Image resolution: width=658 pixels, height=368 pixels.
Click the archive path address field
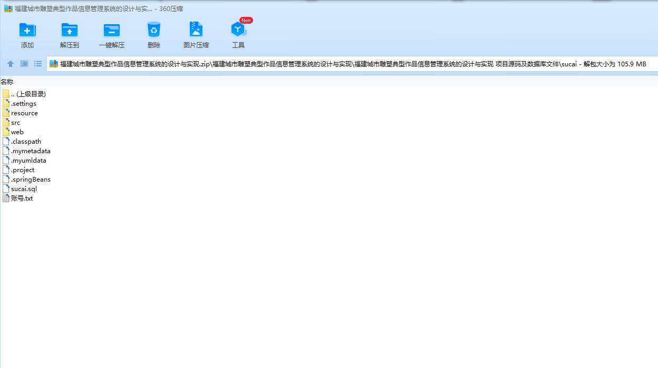click(x=352, y=64)
